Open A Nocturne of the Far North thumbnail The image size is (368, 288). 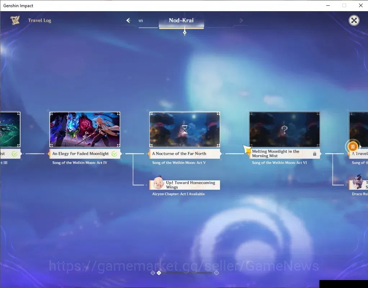pyautogui.click(x=185, y=129)
